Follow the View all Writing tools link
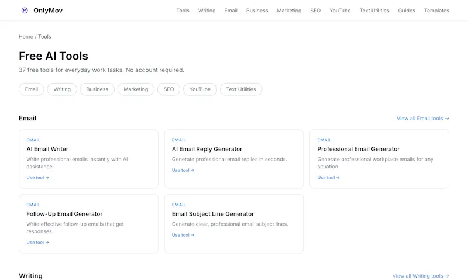The width and height of the screenshot is (468, 280). coord(421,276)
